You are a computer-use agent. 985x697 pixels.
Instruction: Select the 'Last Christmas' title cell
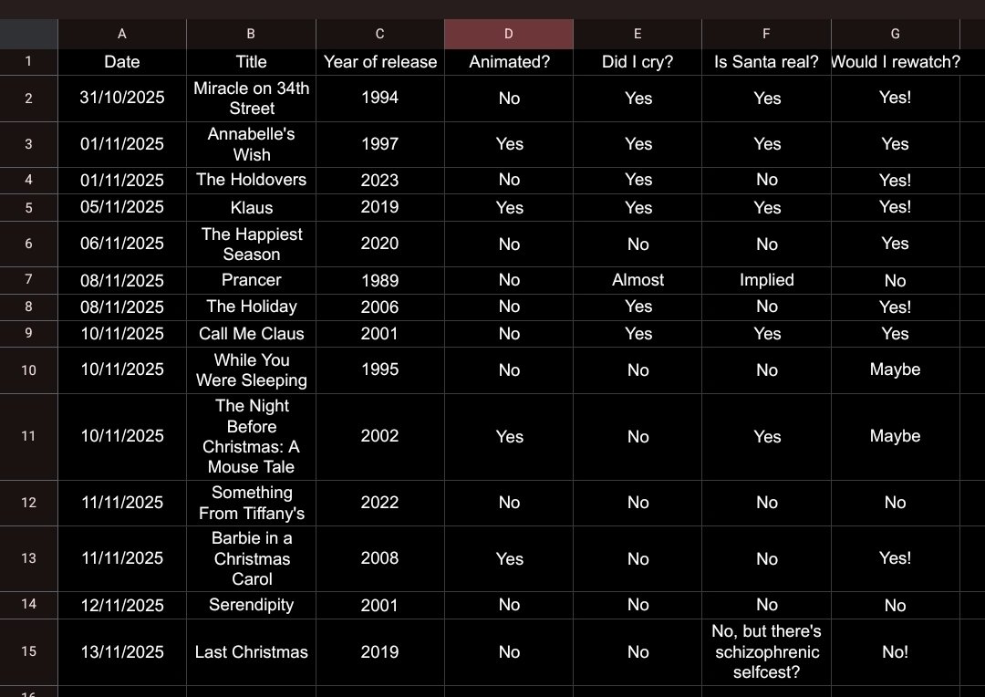(x=252, y=651)
